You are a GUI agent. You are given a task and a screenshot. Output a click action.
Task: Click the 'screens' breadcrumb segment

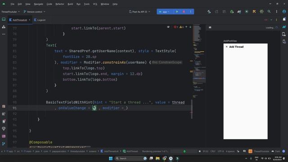93,151
